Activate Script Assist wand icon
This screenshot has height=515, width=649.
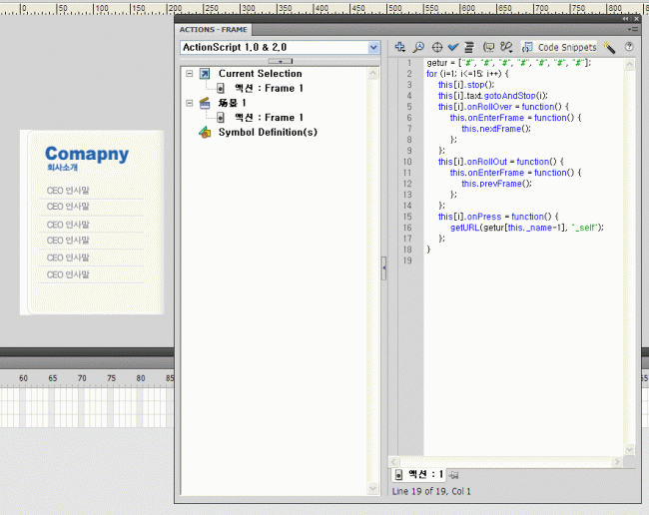coord(609,47)
